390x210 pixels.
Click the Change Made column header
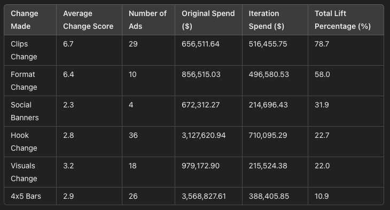pyautogui.click(x=25, y=20)
